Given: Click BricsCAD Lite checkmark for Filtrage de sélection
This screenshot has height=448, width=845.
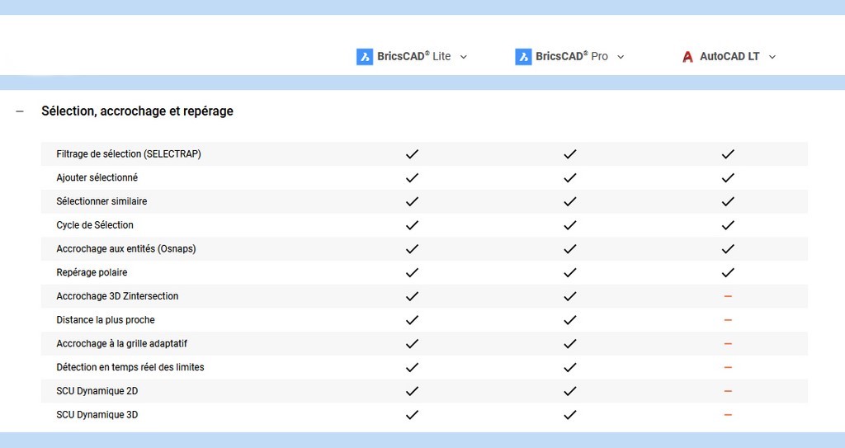Looking at the screenshot, I should [412, 154].
